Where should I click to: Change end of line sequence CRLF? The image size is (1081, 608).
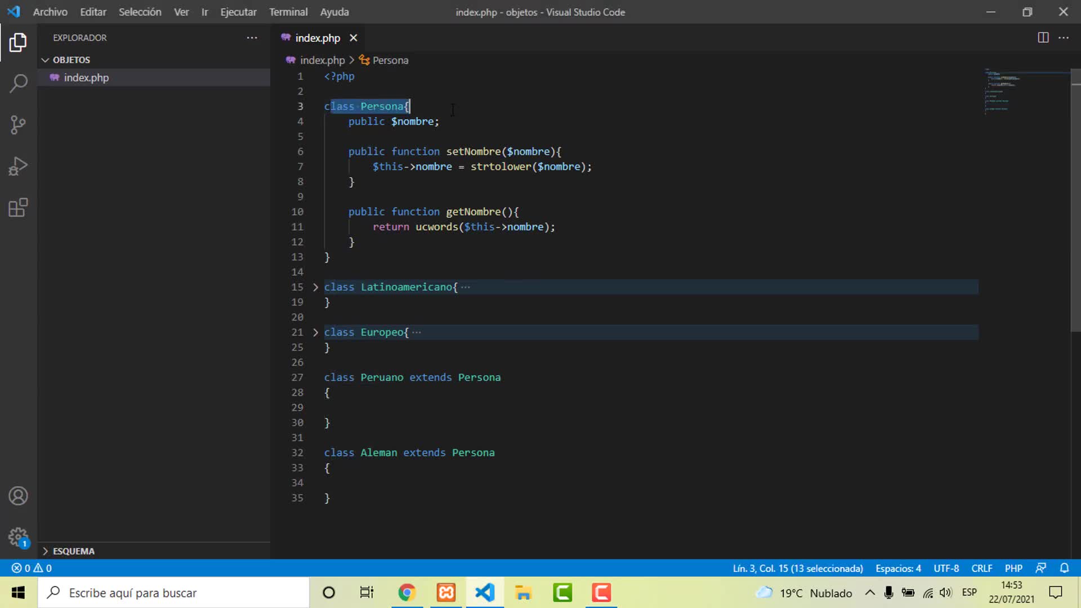pyautogui.click(x=981, y=568)
